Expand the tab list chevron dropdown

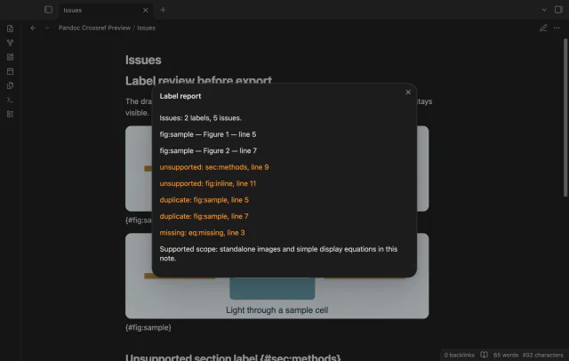tap(544, 10)
